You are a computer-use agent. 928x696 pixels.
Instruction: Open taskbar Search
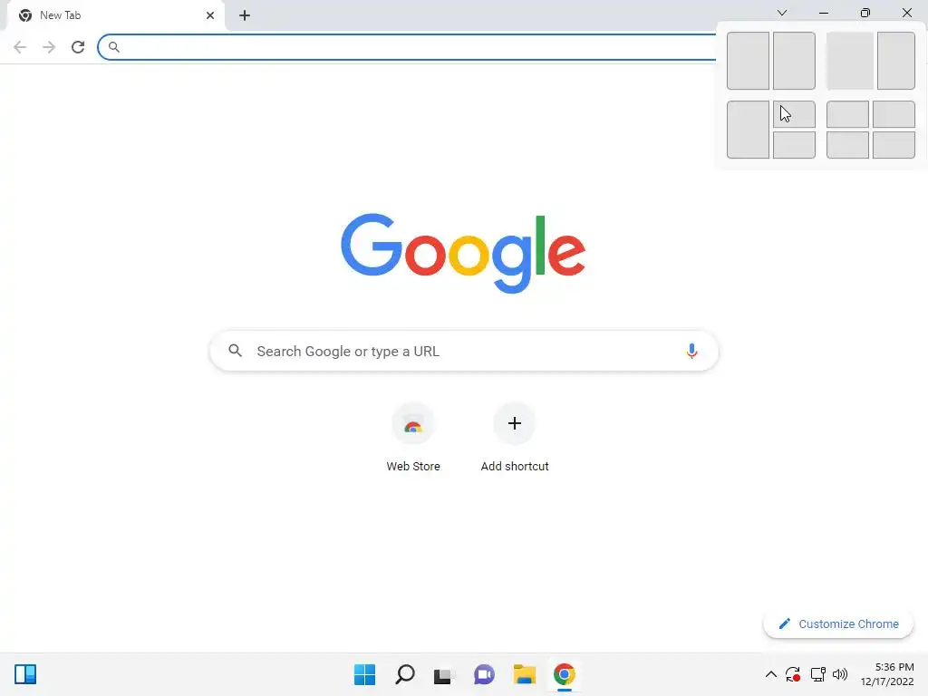coord(405,674)
